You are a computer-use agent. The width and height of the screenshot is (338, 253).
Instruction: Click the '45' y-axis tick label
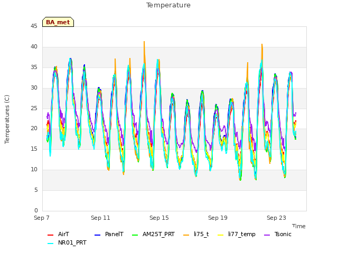pyautogui.click(x=34, y=26)
